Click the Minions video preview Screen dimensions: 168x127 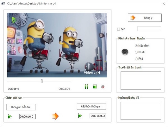[57, 45]
